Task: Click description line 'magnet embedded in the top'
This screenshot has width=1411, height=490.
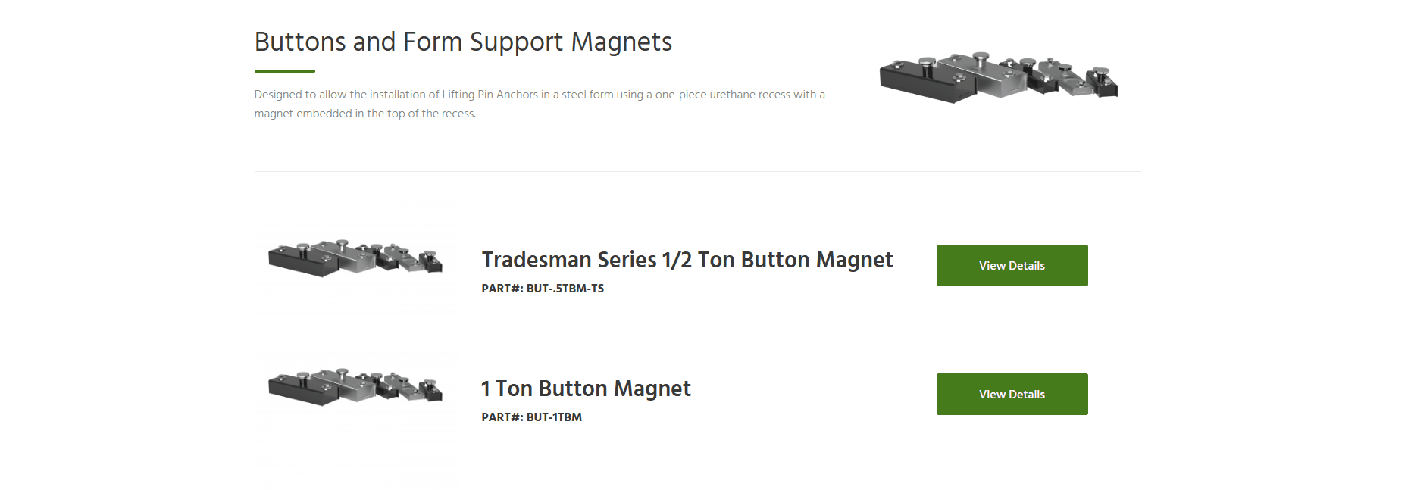Action: [364, 114]
